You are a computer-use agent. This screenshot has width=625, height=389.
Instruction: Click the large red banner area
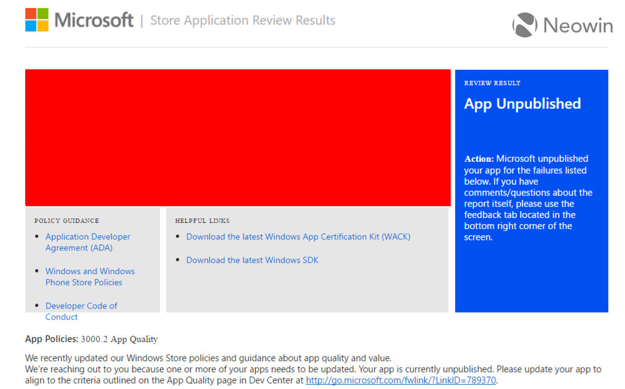click(x=237, y=137)
